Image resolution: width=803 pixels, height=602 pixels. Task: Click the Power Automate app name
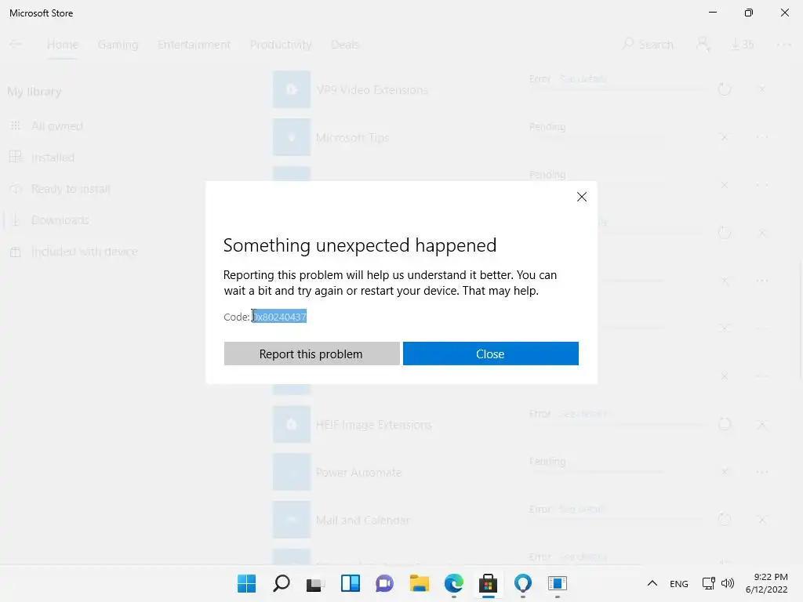coord(358,473)
